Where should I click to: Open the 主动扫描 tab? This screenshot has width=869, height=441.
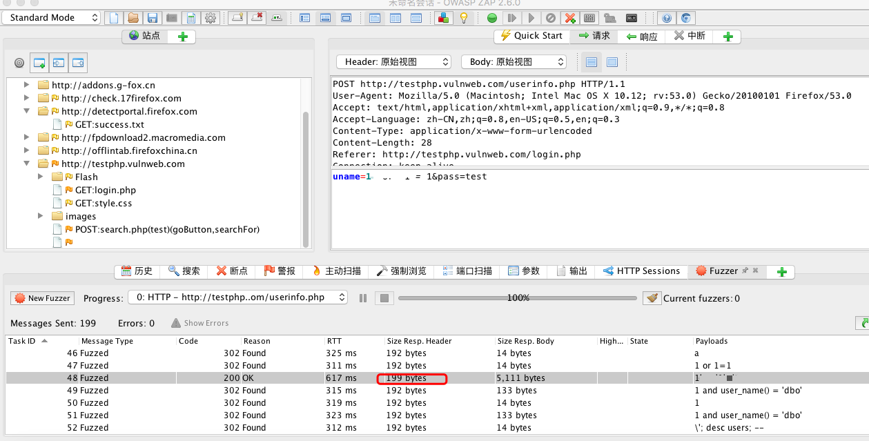coord(336,271)
